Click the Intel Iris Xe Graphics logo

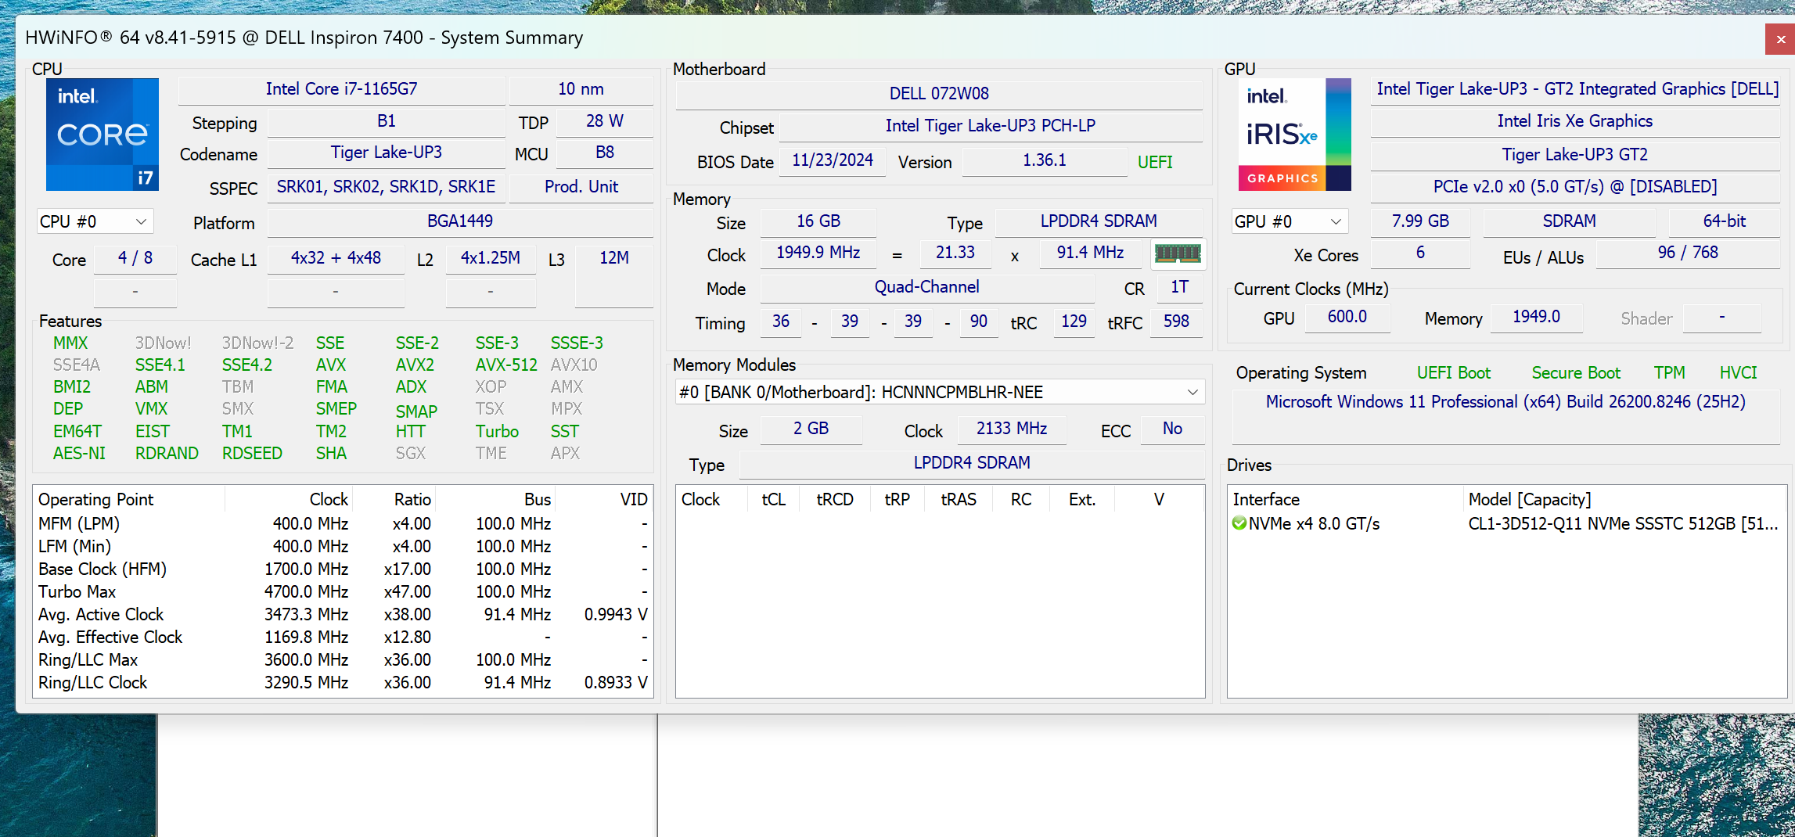(x=1295, y=135)
